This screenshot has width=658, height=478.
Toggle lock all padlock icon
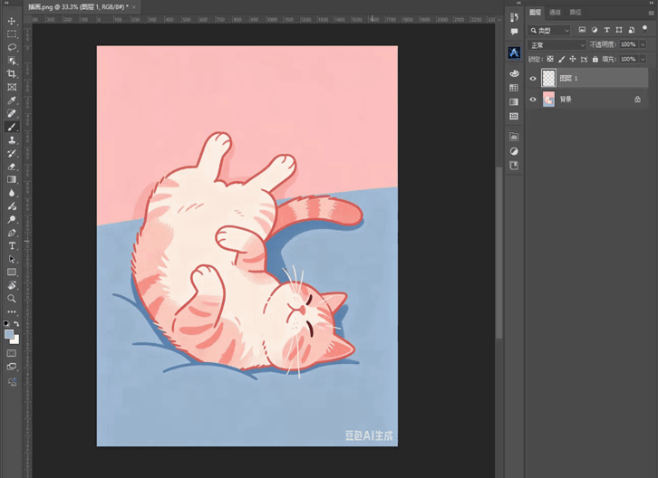tap(595, 59)
